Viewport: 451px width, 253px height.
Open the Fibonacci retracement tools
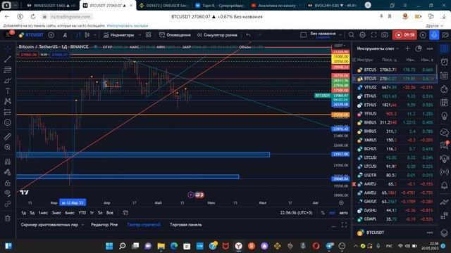coord(8,70)
